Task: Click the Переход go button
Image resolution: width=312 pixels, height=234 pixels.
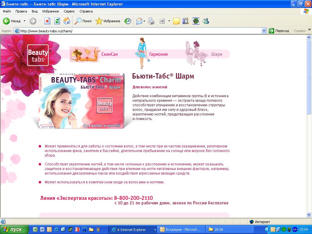Action: coord(279,31)
